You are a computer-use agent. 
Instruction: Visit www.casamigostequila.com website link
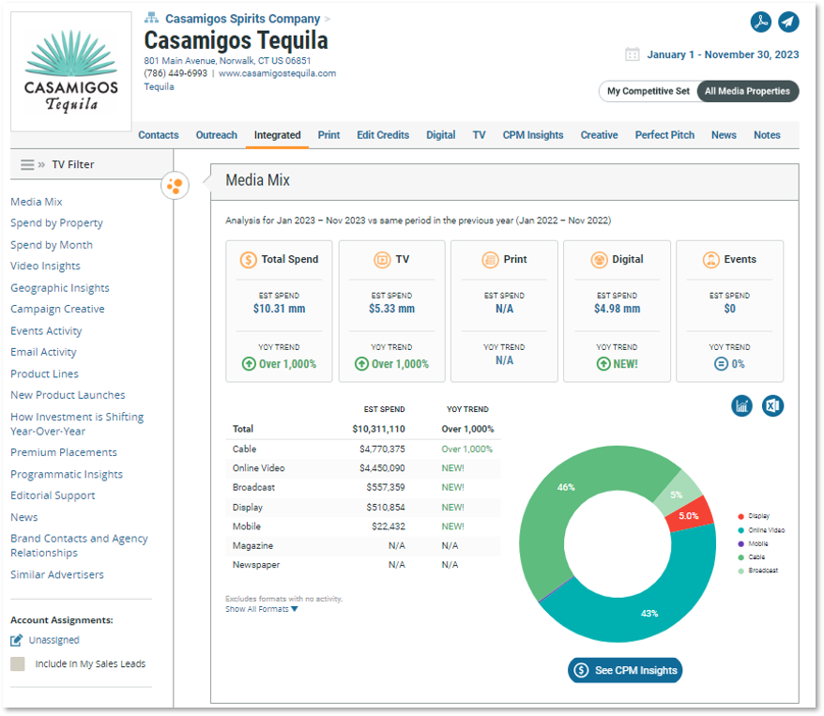(x=278, y=73)
